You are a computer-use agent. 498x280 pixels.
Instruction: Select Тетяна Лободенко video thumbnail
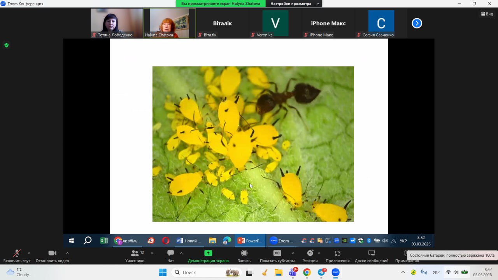pos(116,23)
